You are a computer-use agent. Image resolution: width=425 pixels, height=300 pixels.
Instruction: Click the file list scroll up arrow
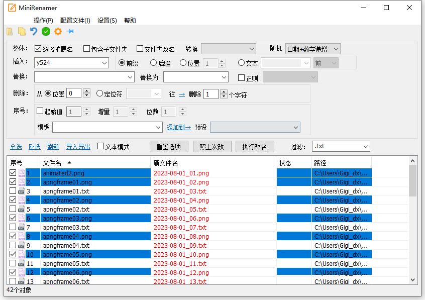(412, 161)
